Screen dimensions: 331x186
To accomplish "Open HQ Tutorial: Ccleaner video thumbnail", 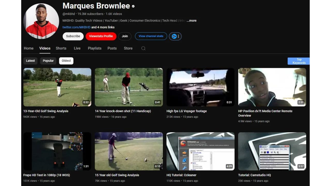I will point(200,151).
